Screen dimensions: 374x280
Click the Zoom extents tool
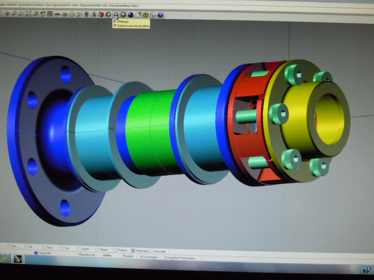coord(28,14)
